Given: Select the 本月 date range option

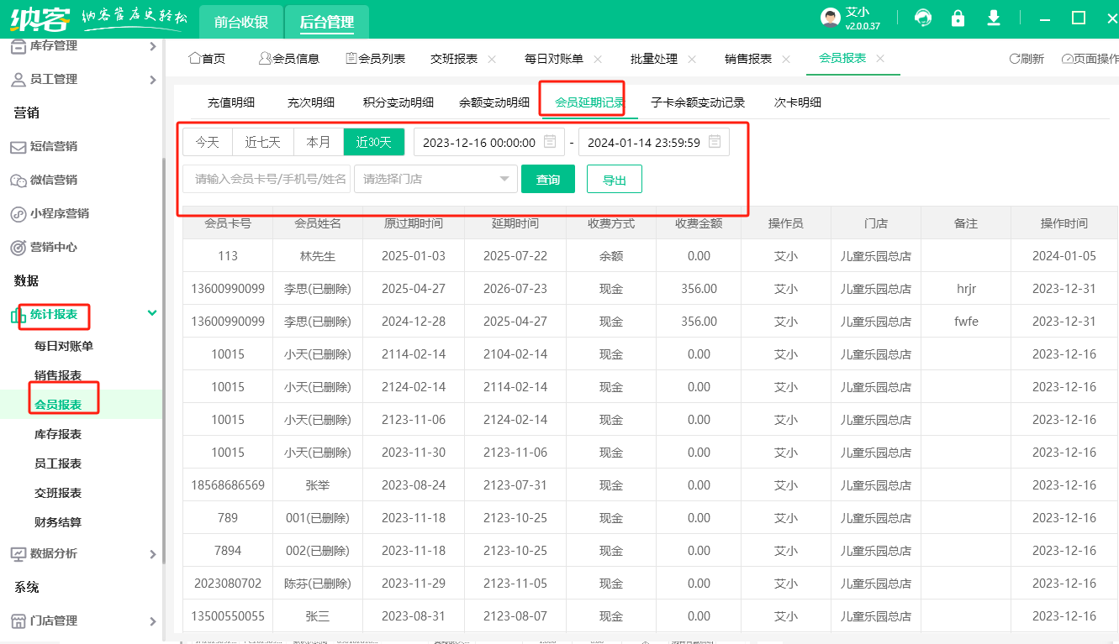Looking at the screenshot, I should [x=319, y=142].
